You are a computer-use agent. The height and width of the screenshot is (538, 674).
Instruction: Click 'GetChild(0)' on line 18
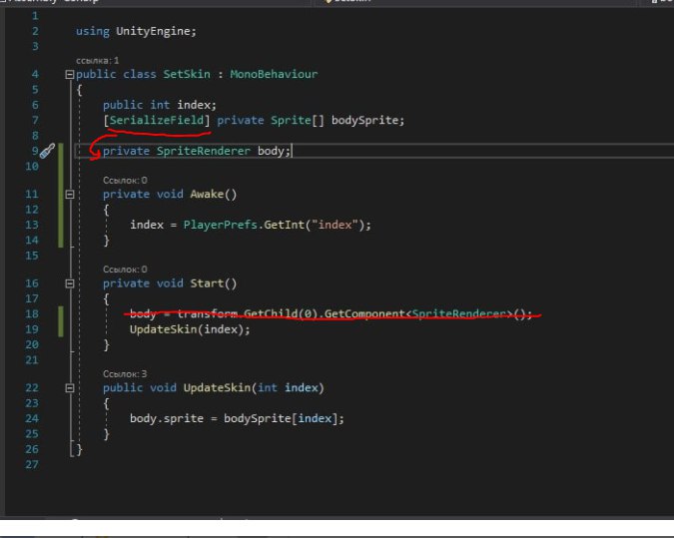[x=281, y=314]
